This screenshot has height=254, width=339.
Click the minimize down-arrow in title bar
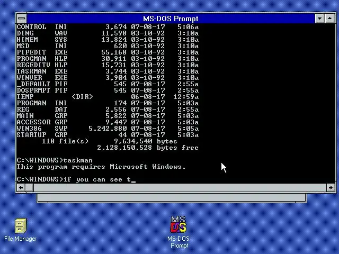pyautogui.click(x=319, y=19)
